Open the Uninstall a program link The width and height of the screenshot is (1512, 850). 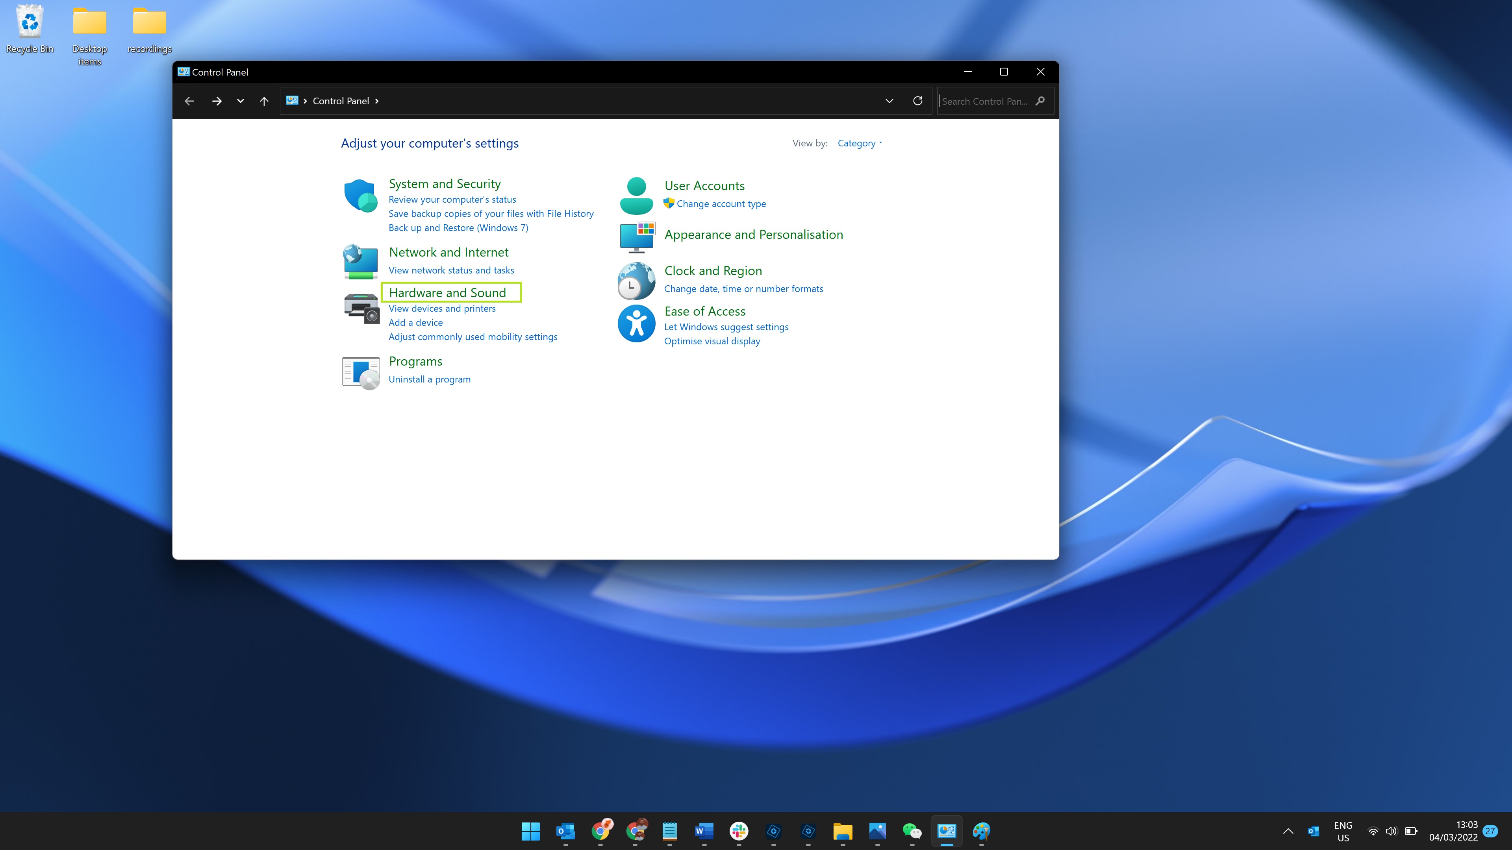point(429,379)
